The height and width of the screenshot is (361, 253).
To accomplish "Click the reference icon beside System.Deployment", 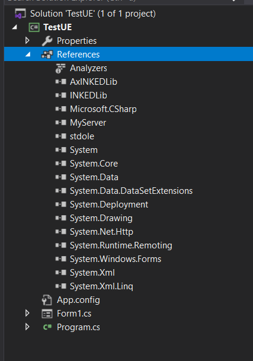I will [61, 205].
